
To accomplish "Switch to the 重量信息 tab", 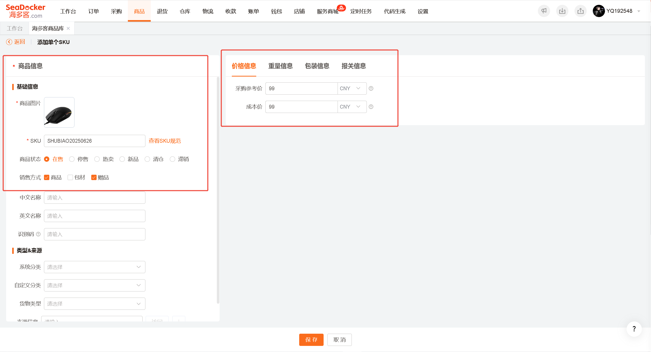I will (280, 66).
